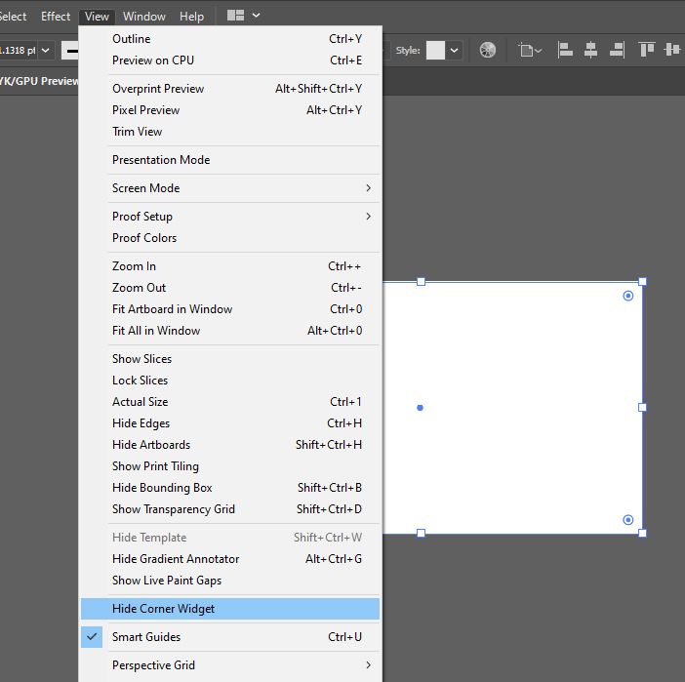Open the Window menu
The width and height of the screenshot is (685, 682).
coord(144,17)
